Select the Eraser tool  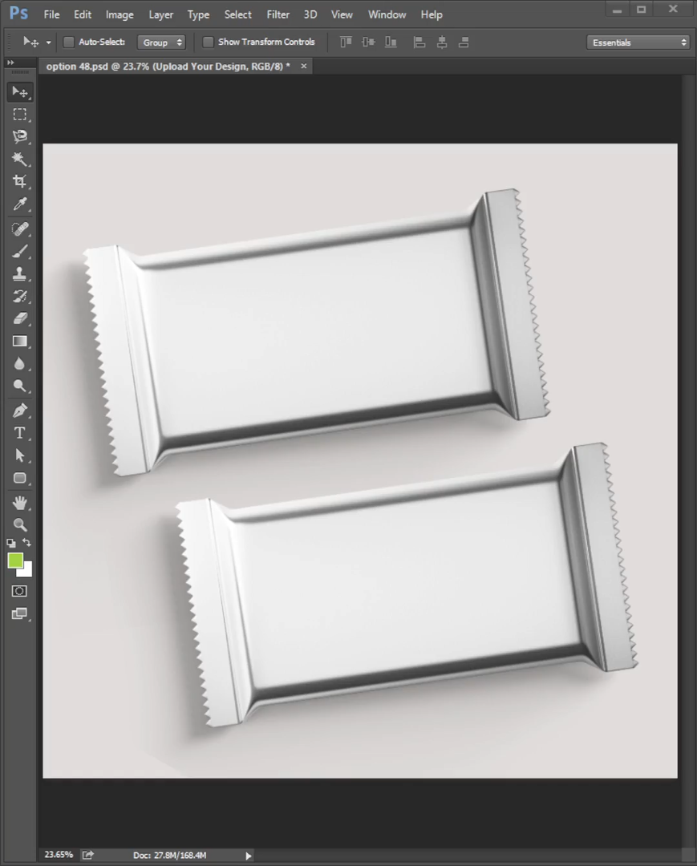point(20,318)
